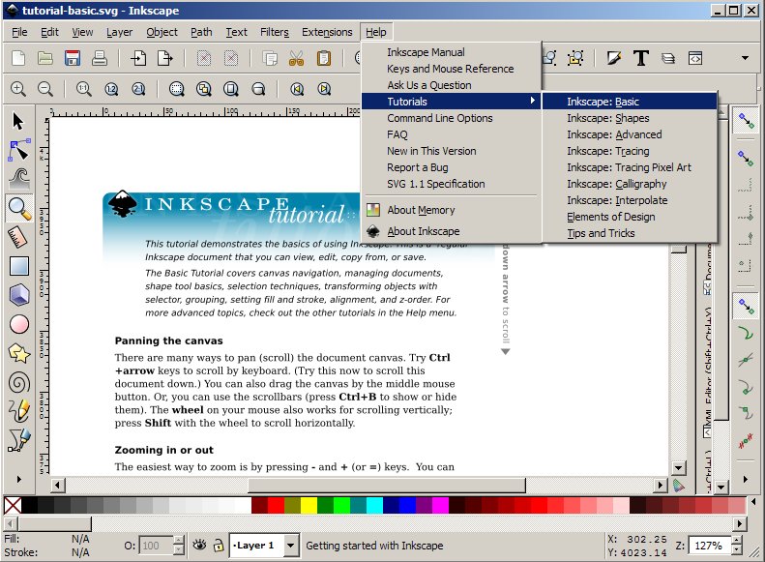Set zoom to 1:2 icon

tap(111, 89)
